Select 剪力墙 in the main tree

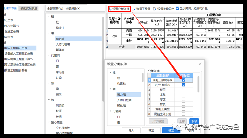78,39
